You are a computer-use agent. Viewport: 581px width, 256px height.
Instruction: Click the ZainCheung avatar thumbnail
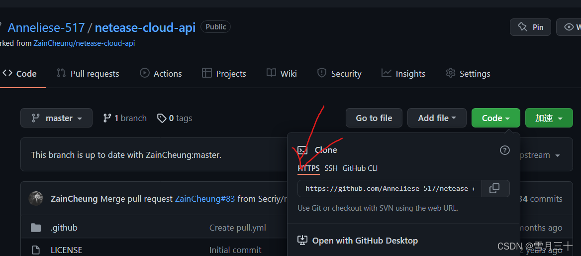click(36, 199)
